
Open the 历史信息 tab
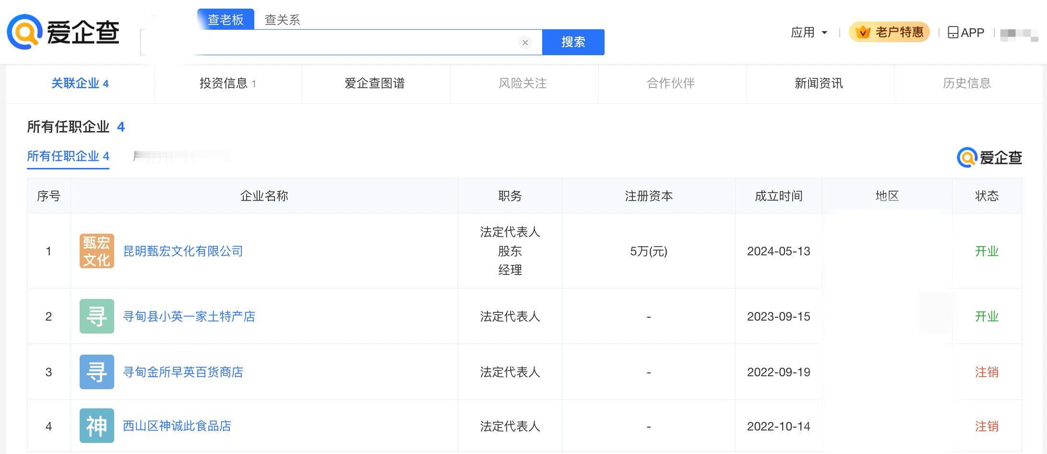tap(967, 83)
